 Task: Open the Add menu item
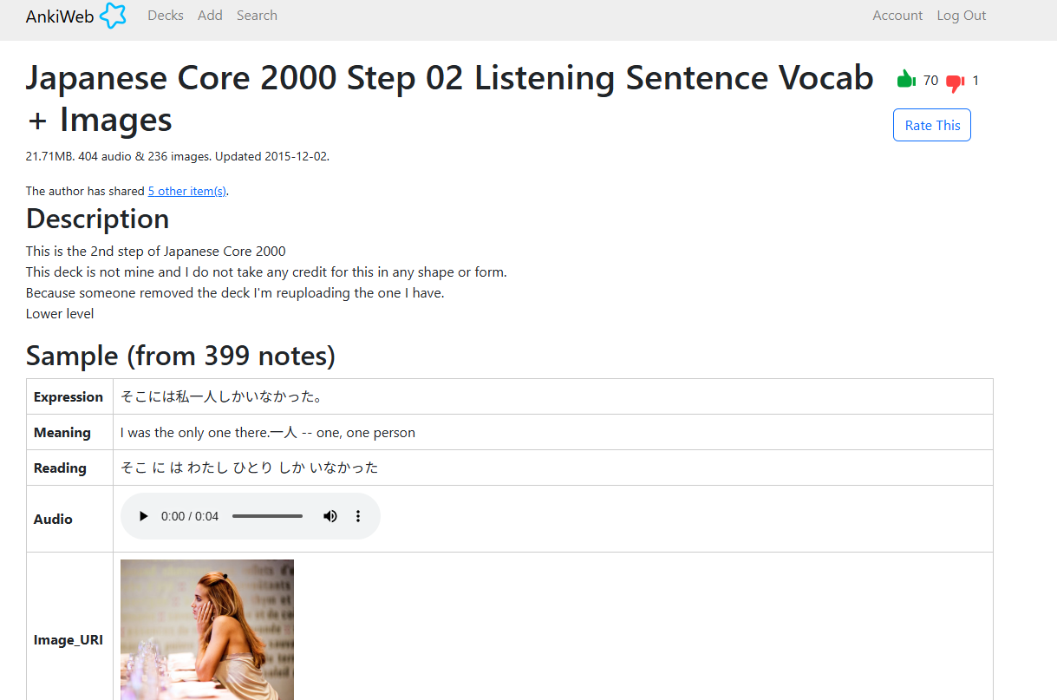click(x=210, y=16)
